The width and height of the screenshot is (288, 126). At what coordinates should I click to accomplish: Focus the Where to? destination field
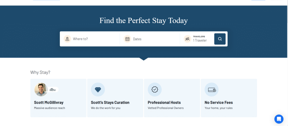90,39
